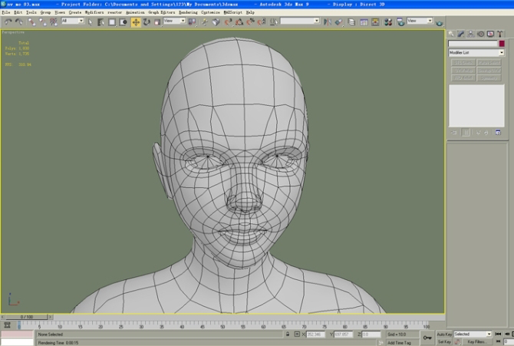Click Add Time Tag
This screenshot has width=514, height=346.
pyautogui.click(x=399, y=343)
